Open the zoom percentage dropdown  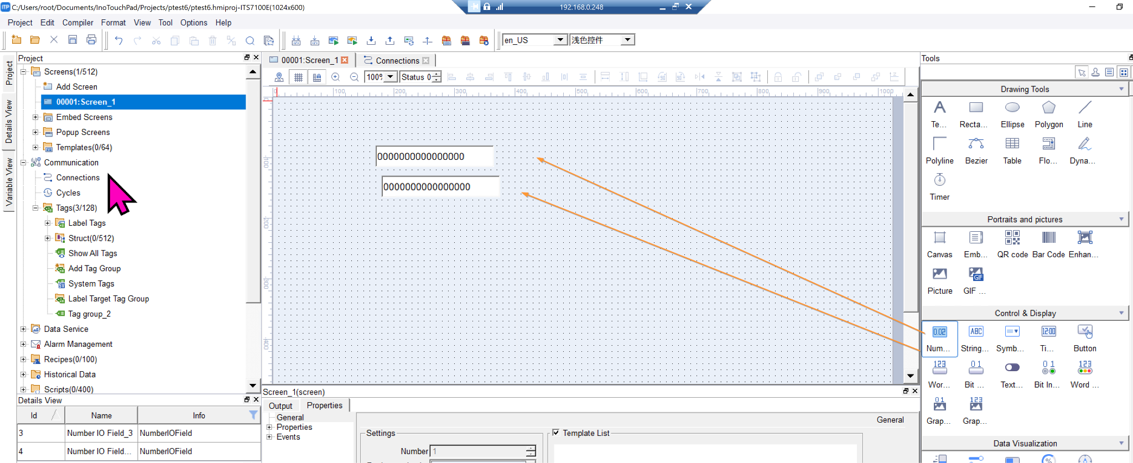pyautogui.click(x=391, y=77)
